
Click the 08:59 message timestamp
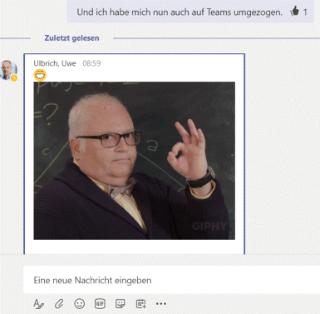click(x=91, y=63)
